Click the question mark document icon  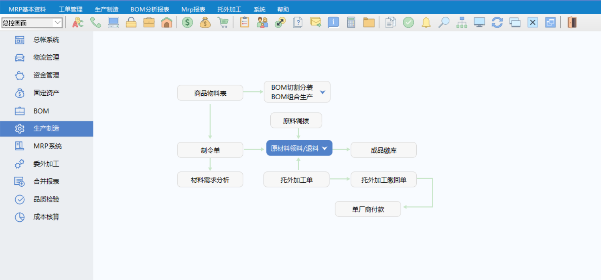(298, 22)
